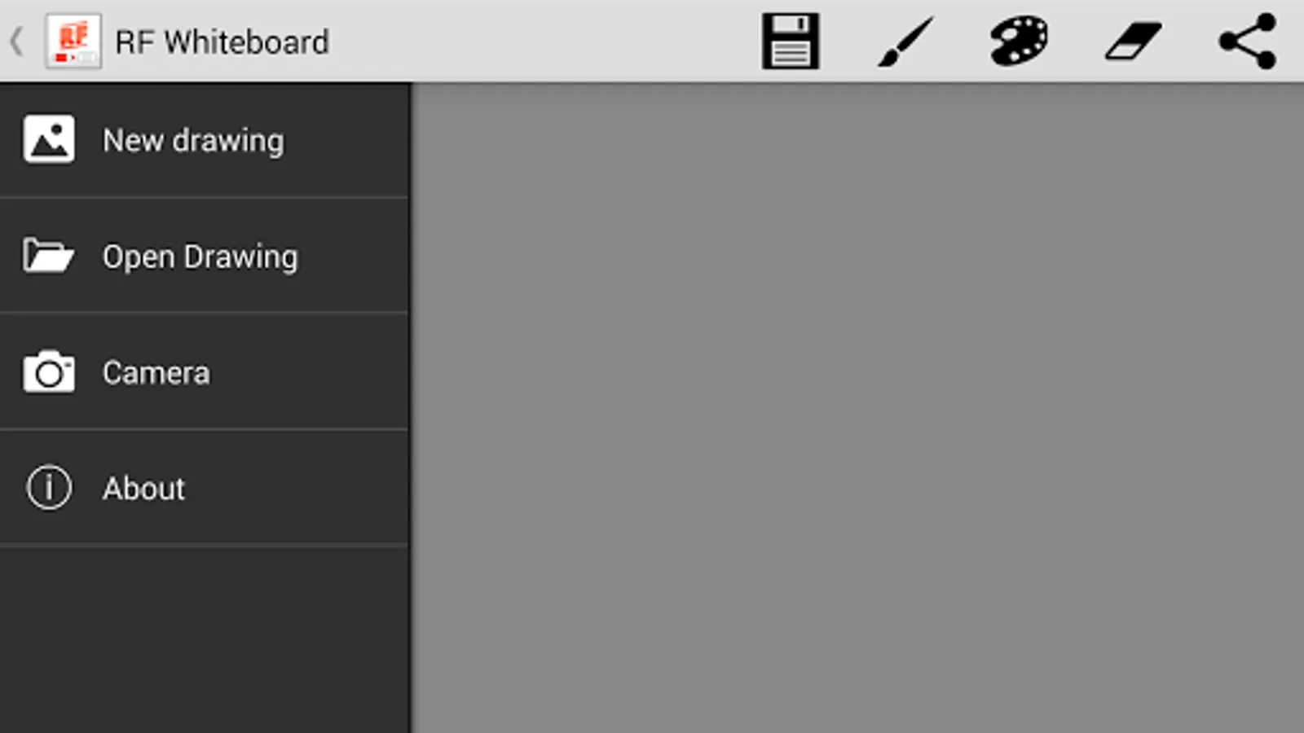Open the color palette
The height and width of the screenshot is (733, 1304).
point(1019,41)
